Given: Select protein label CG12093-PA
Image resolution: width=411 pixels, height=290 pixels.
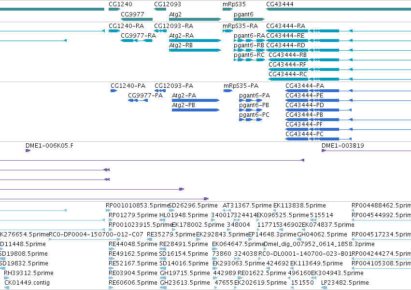Looking at the screenshot, I should pyautogui.click(x=174, y=86).
